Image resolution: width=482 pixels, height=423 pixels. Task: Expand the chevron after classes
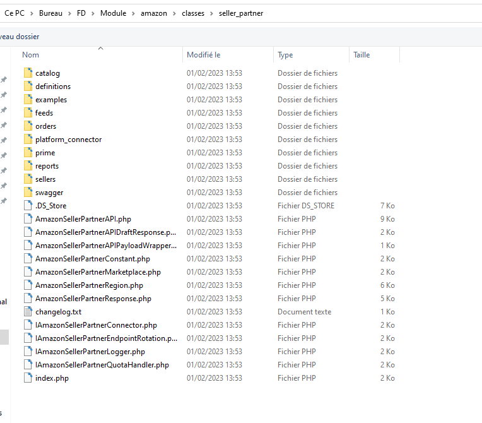click(x=211, y=13)
